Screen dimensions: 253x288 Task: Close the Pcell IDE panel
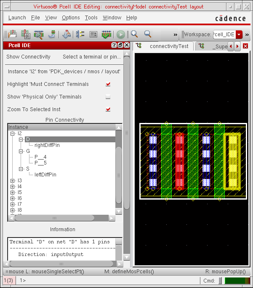pyautogui.click(x=127, y=45)
